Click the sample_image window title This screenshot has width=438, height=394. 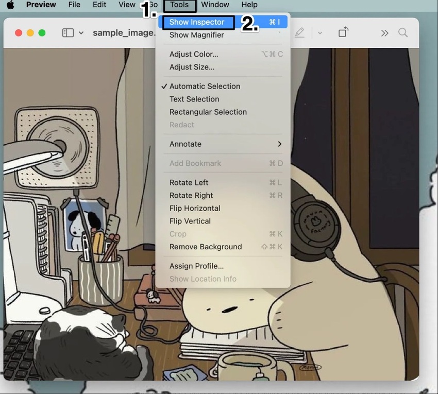click(x=124, y=33)
